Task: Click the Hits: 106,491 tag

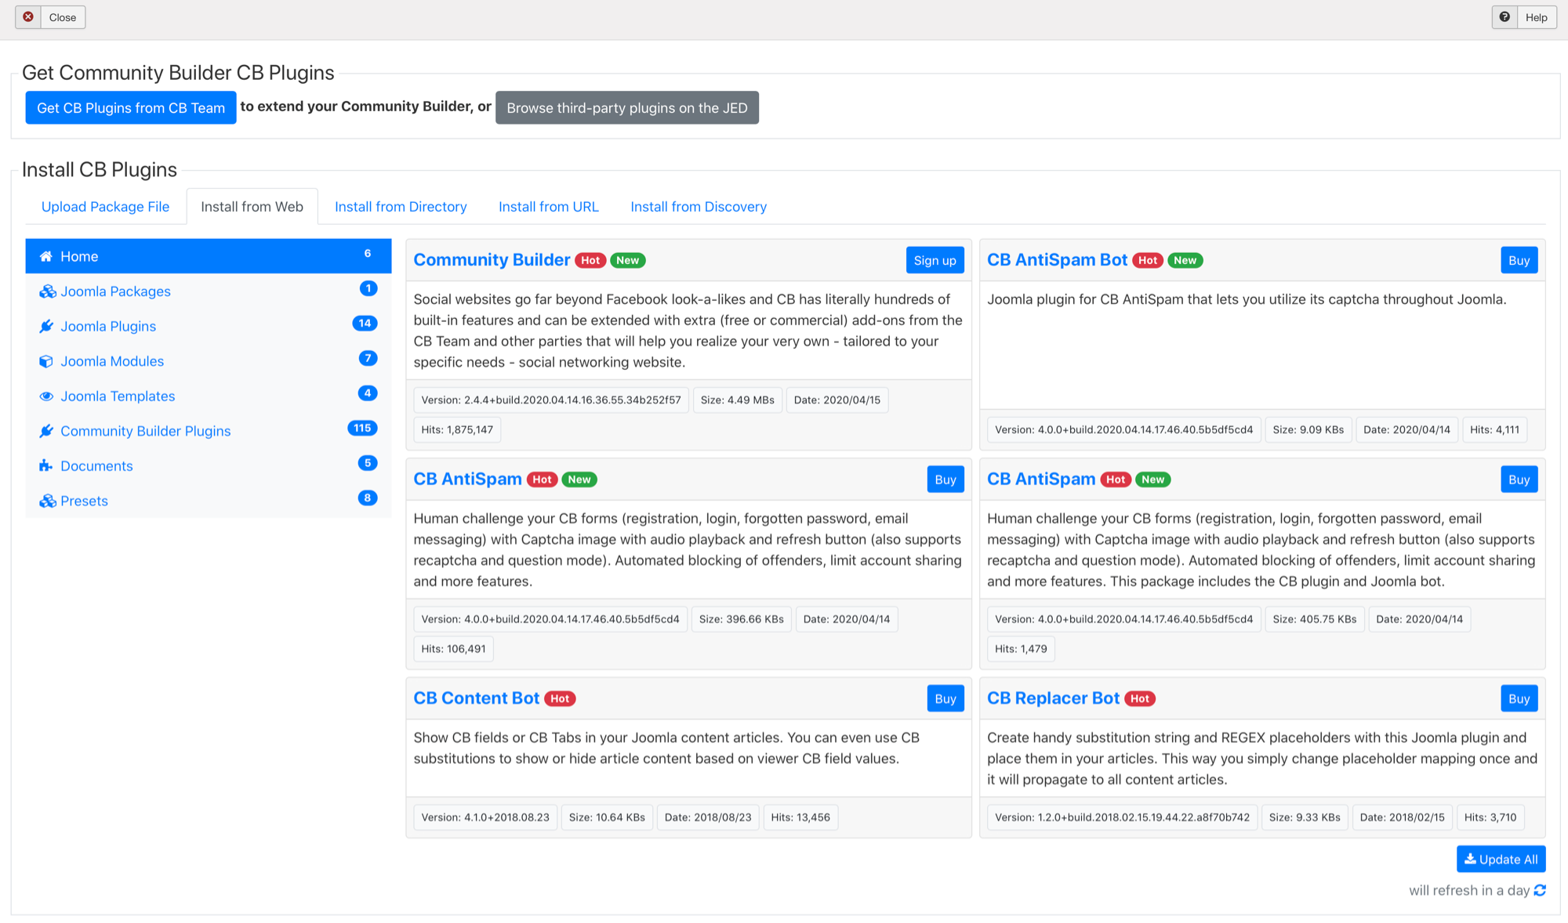Action: tap(453, 649)
